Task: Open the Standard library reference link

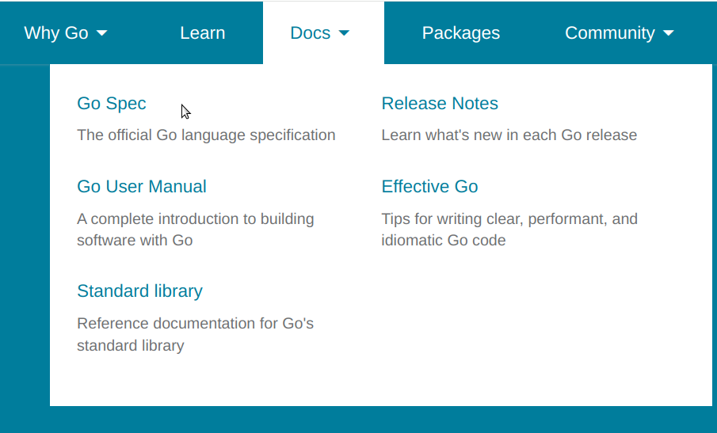Action: pyautogui.click(x=139, y=291)
